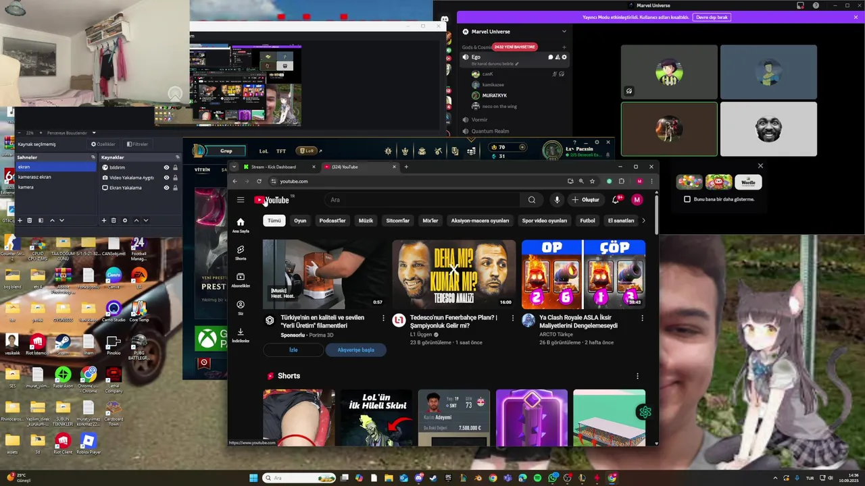This screenshot has height=486, width=865.
Task: Bookmark this page with the star icon
Action: (x=592, y=181)
